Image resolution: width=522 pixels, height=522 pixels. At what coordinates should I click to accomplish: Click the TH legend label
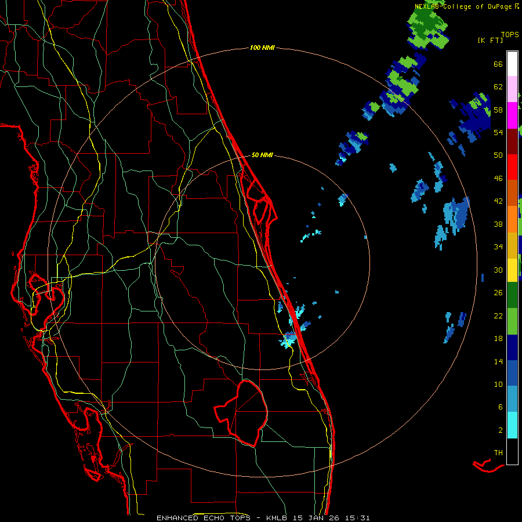[x=498, y=453]
